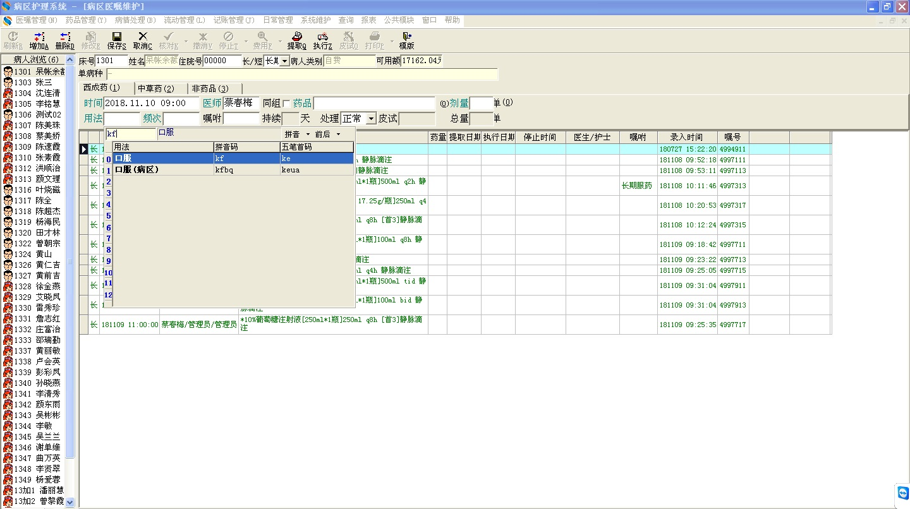This screenshot has width=910, height=509.
Task: Save the order with 保存 icon
Action: pos(117,40)
